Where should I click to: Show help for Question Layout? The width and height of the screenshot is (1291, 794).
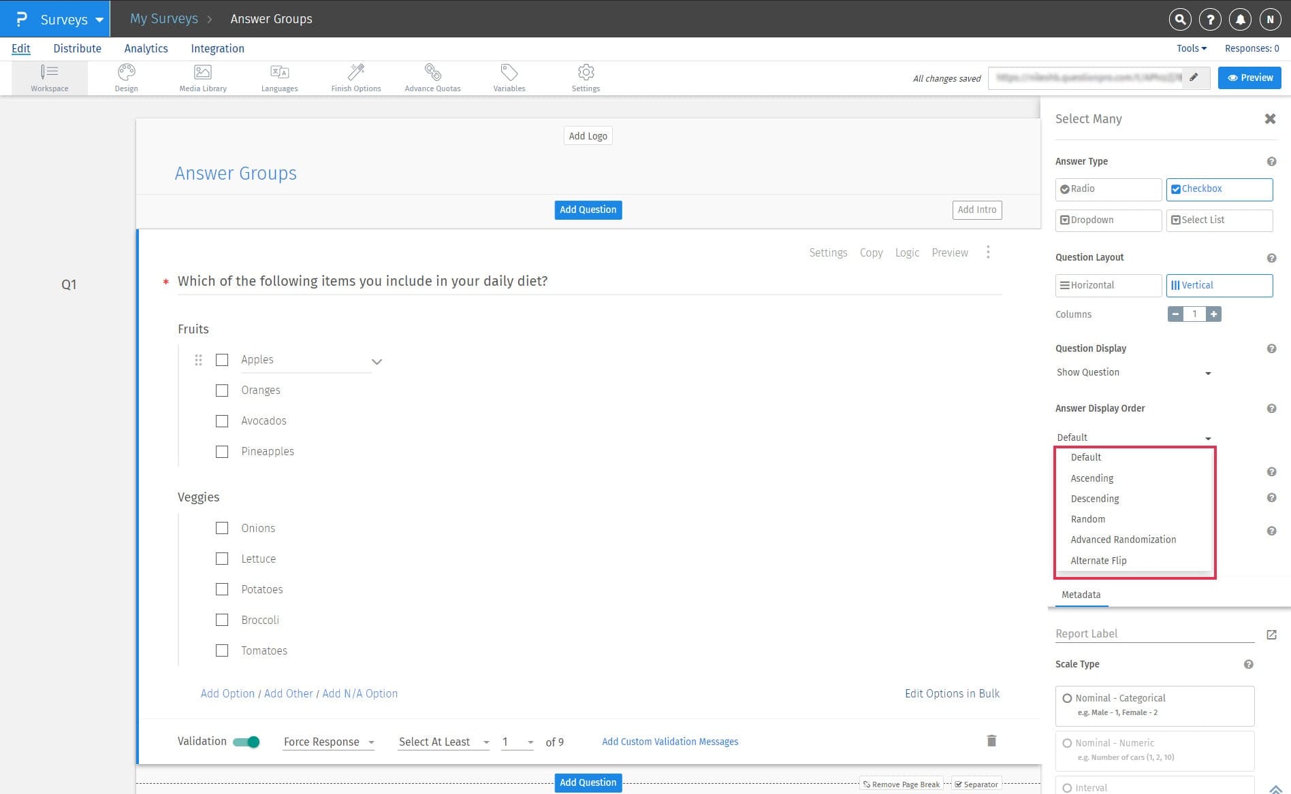point(1271,258)
